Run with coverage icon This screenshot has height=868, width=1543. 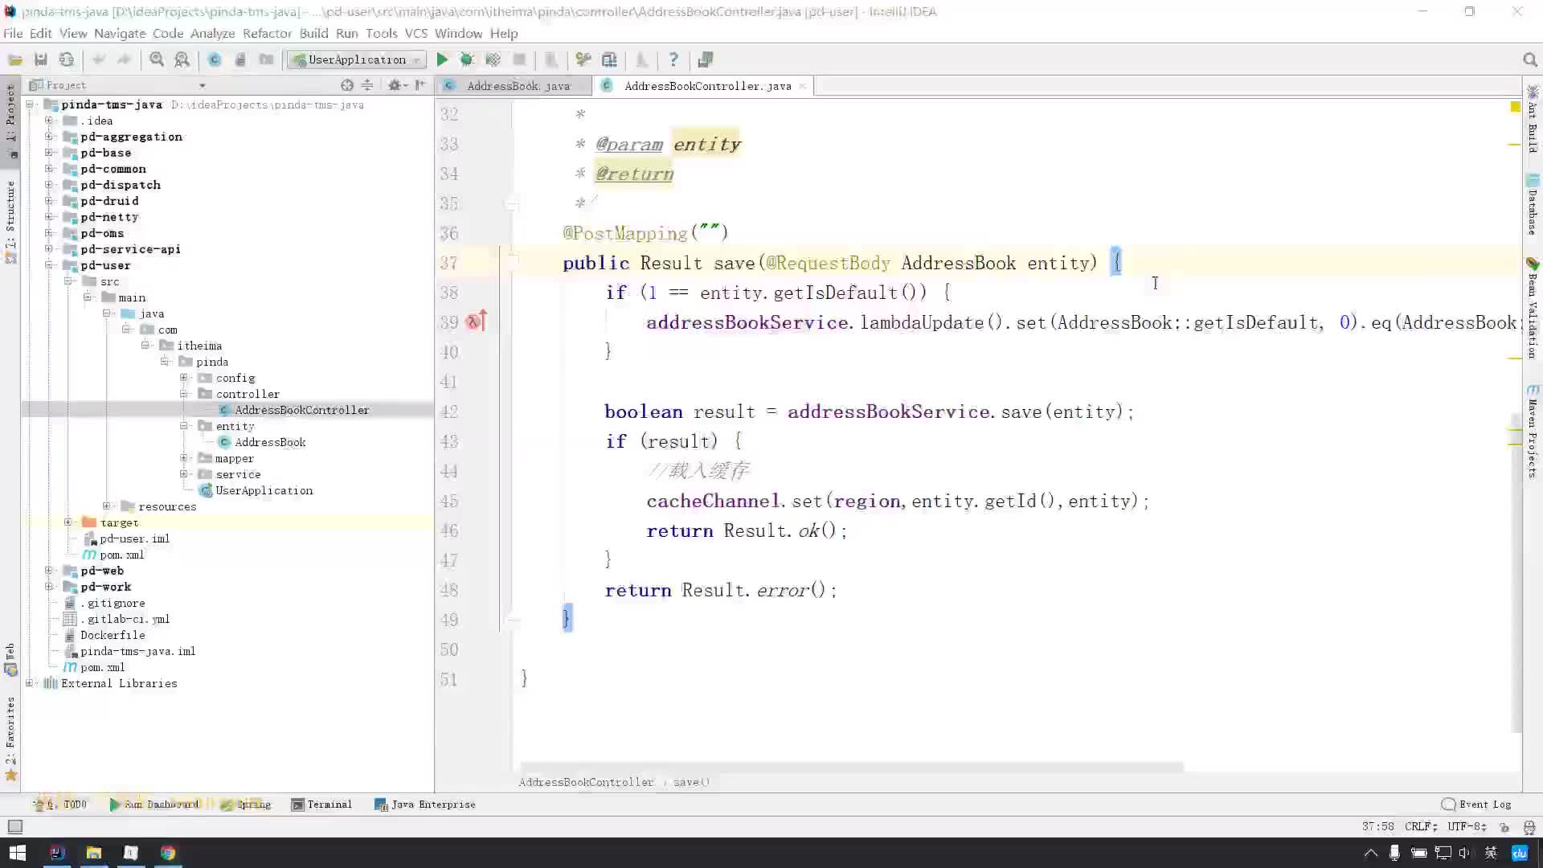pyautogui.click(x=493, y=59)
